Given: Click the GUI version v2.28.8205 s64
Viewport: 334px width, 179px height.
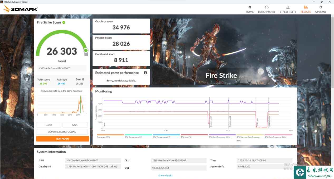Looking at the screenshot, I should (179, 168).
